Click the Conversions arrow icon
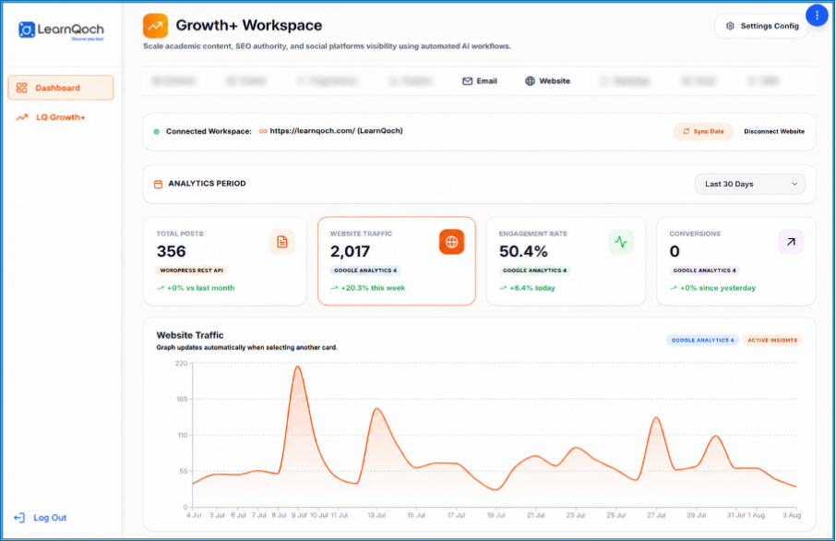The image size is (836, 541). 791,242
